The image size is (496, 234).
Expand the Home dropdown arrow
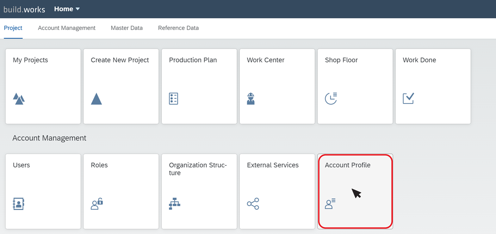point(78,9)
